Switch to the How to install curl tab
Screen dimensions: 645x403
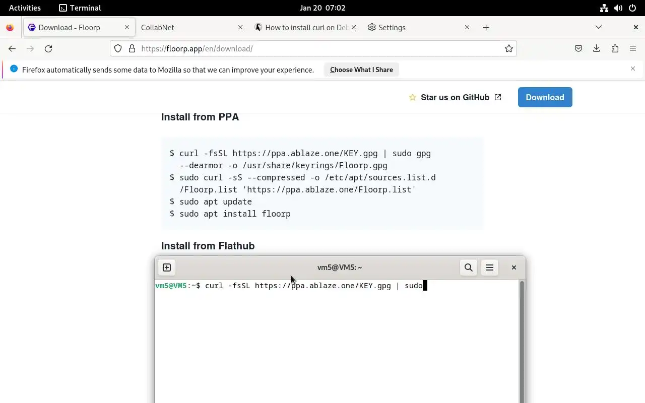(x=305, y=28)
